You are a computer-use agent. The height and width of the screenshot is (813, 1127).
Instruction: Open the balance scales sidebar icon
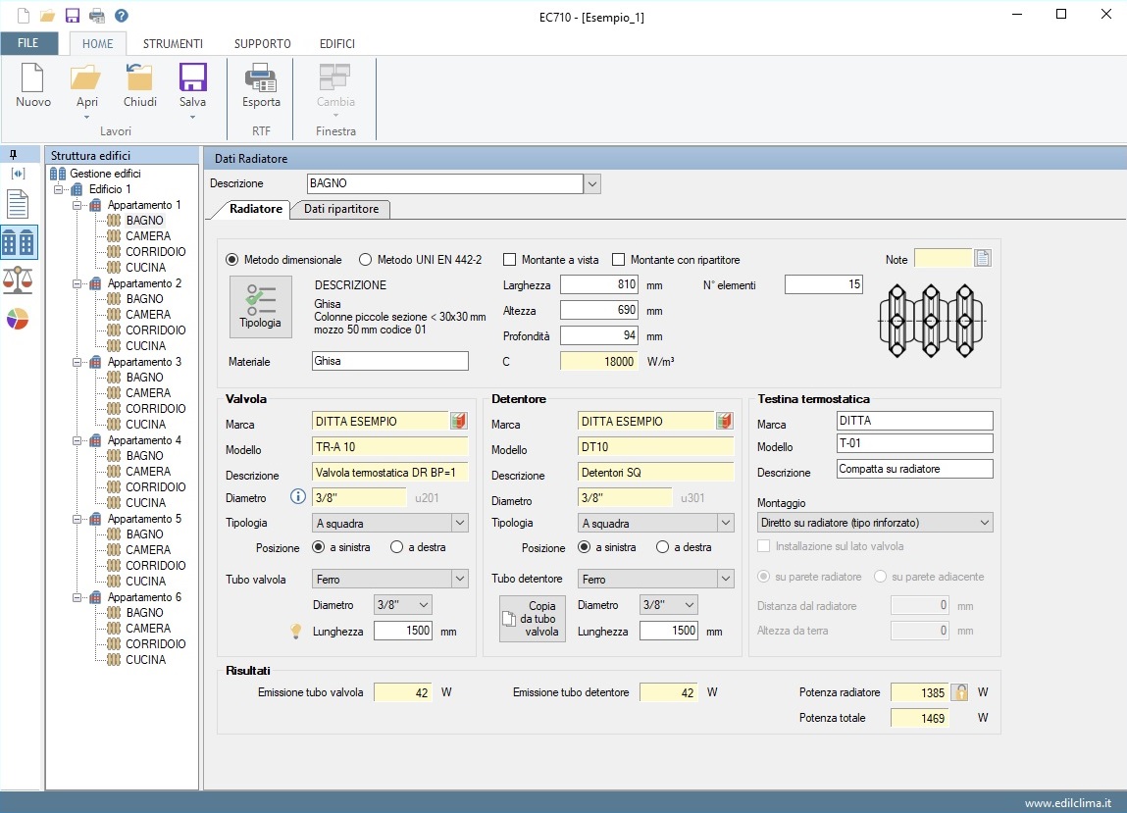(18, 279)
